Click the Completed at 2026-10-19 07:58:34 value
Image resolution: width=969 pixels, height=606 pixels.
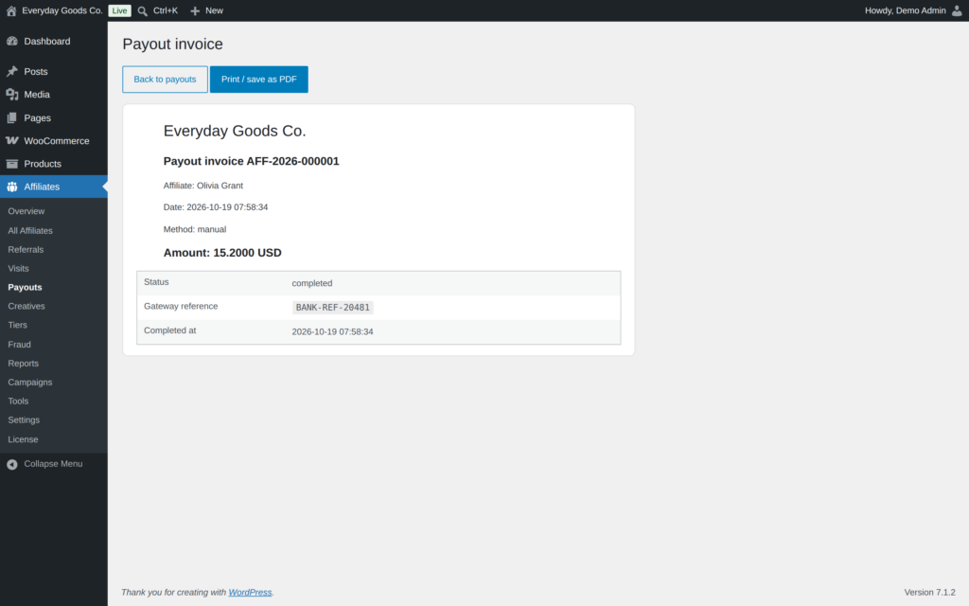tap(332, 331)
